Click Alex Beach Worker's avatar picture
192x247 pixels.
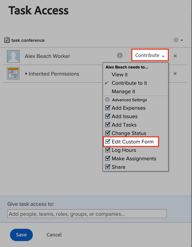(13, 57)
